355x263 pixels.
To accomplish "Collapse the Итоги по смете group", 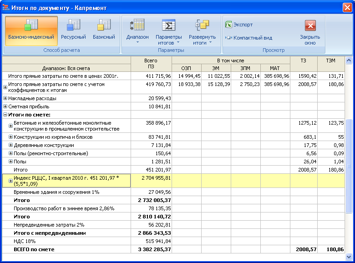I will pyautogui.click(x=5, y=115).
